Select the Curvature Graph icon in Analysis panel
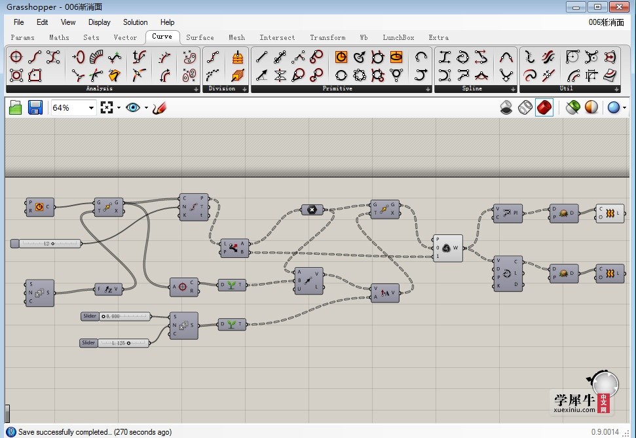636x438 pixels. coord(96,57)
